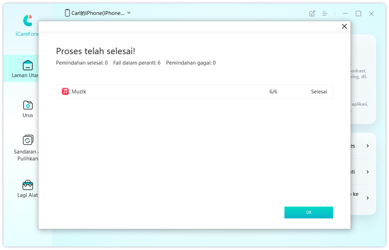Expand the middle chevron arrow on right panel
389x250 pixels.
pos(368,172)
